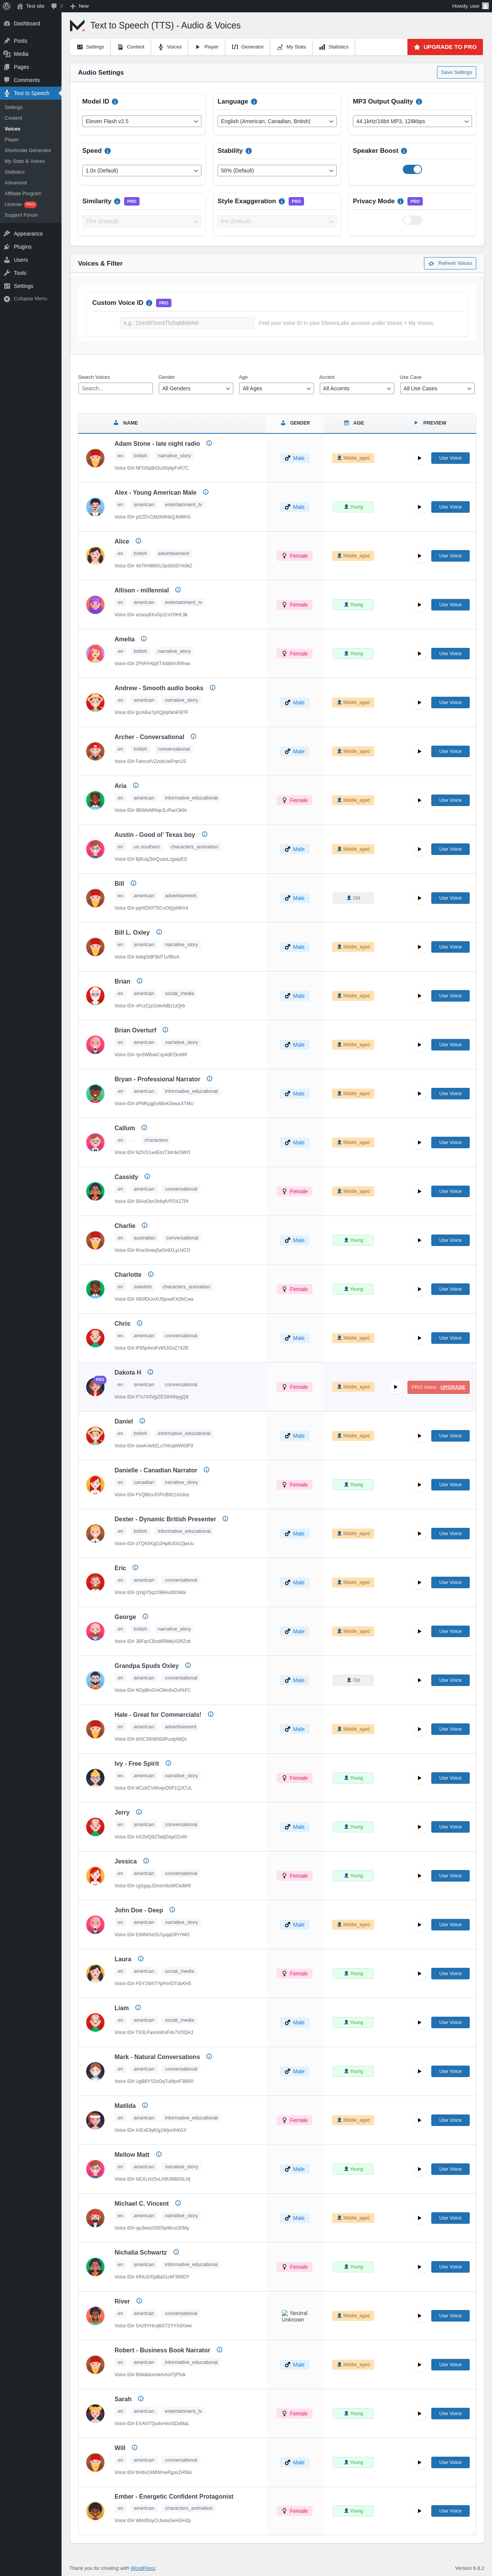Screen dimensions: 492x2576
Task: Click the Save Settings button
Action: (x=456, y=72)
